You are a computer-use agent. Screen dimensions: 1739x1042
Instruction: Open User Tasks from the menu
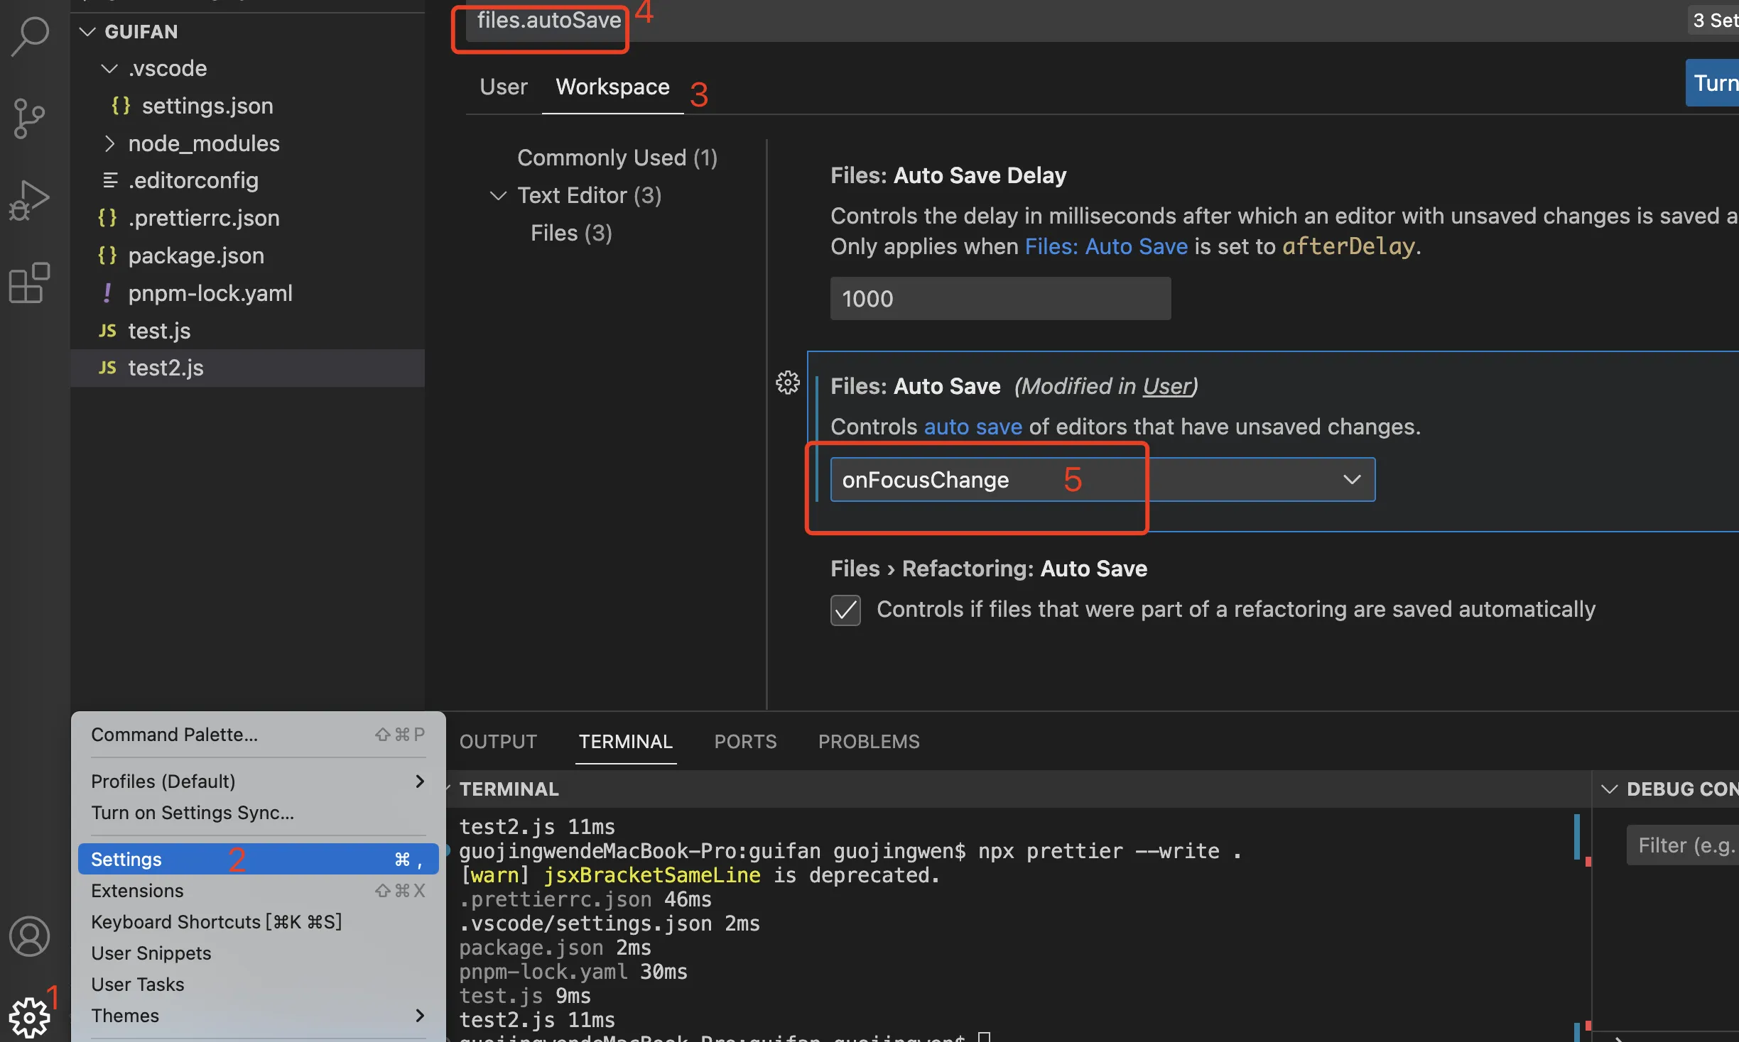coord(259,985)
